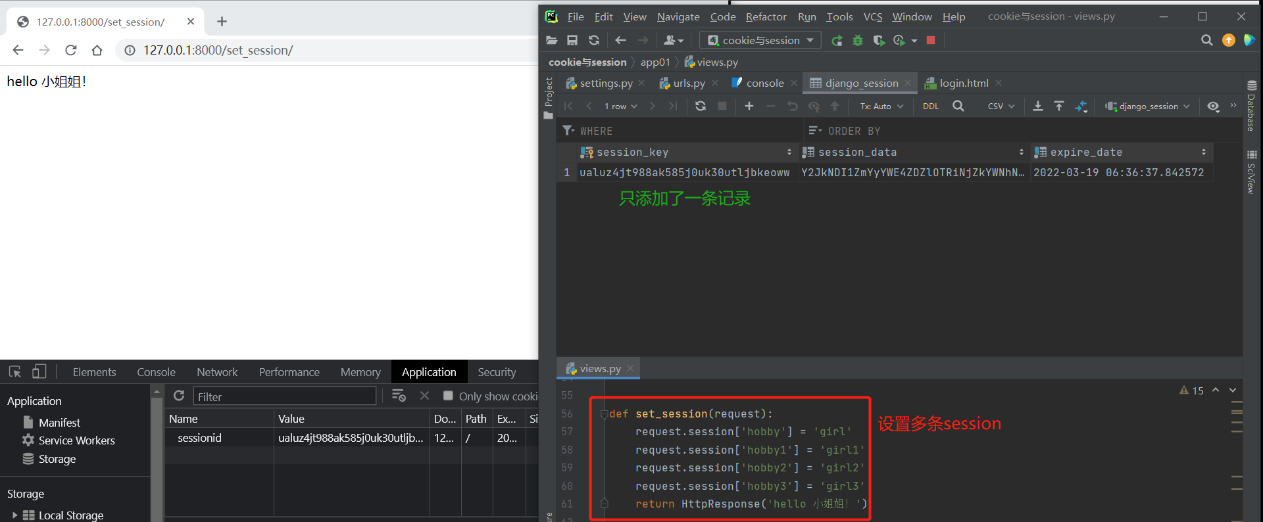Click Chrome back arrow

pyautogui.click(x=18, y=50)
